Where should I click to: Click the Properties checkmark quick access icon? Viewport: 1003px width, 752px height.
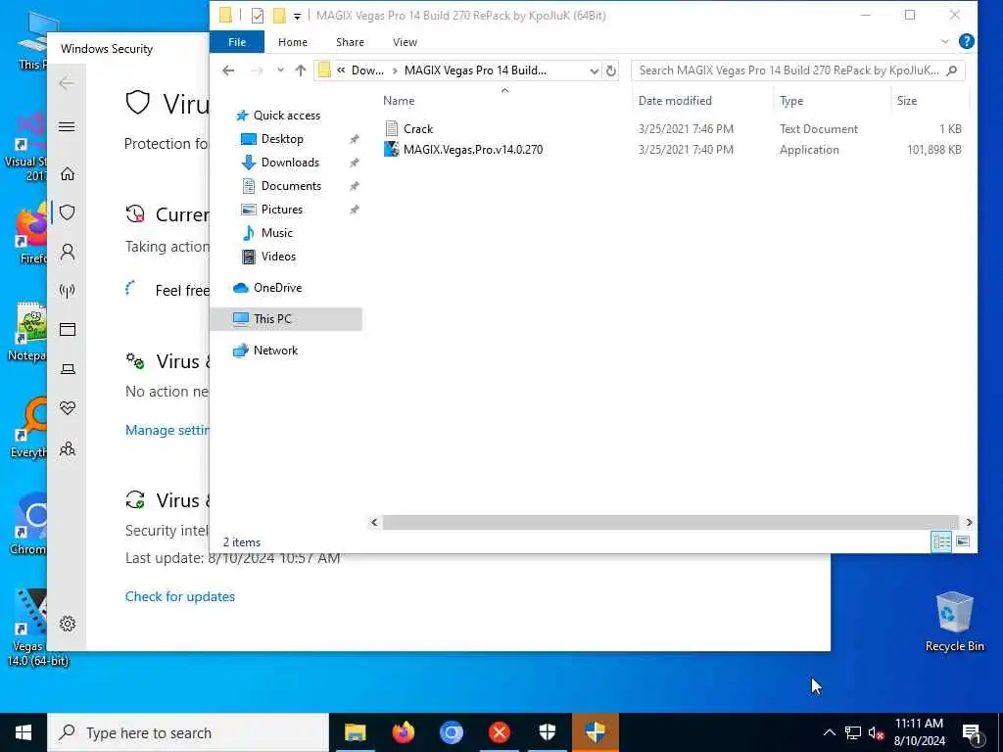[x=258, y=16]
